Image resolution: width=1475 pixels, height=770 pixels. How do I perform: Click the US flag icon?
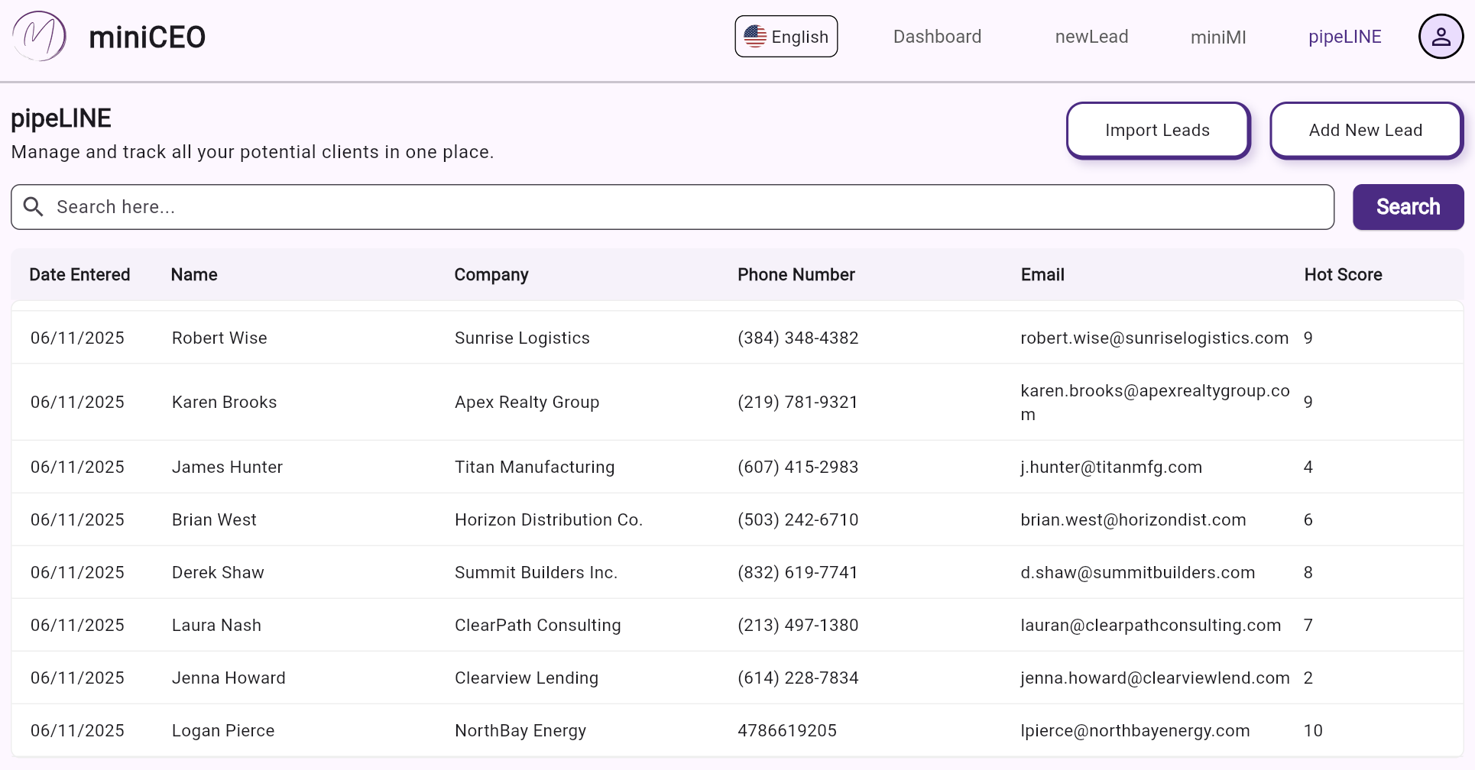755,37
